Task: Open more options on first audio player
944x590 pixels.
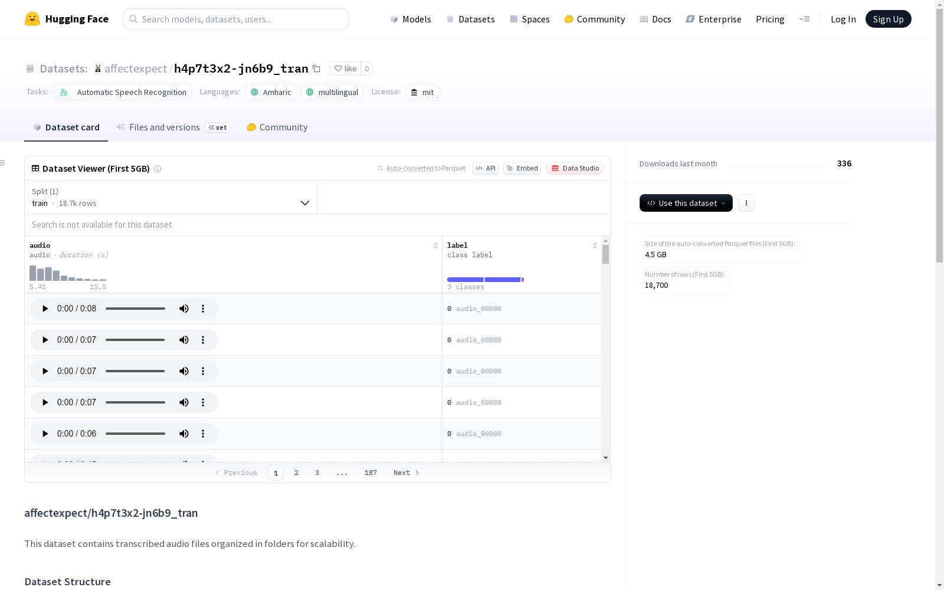Action: coord(203,309)
